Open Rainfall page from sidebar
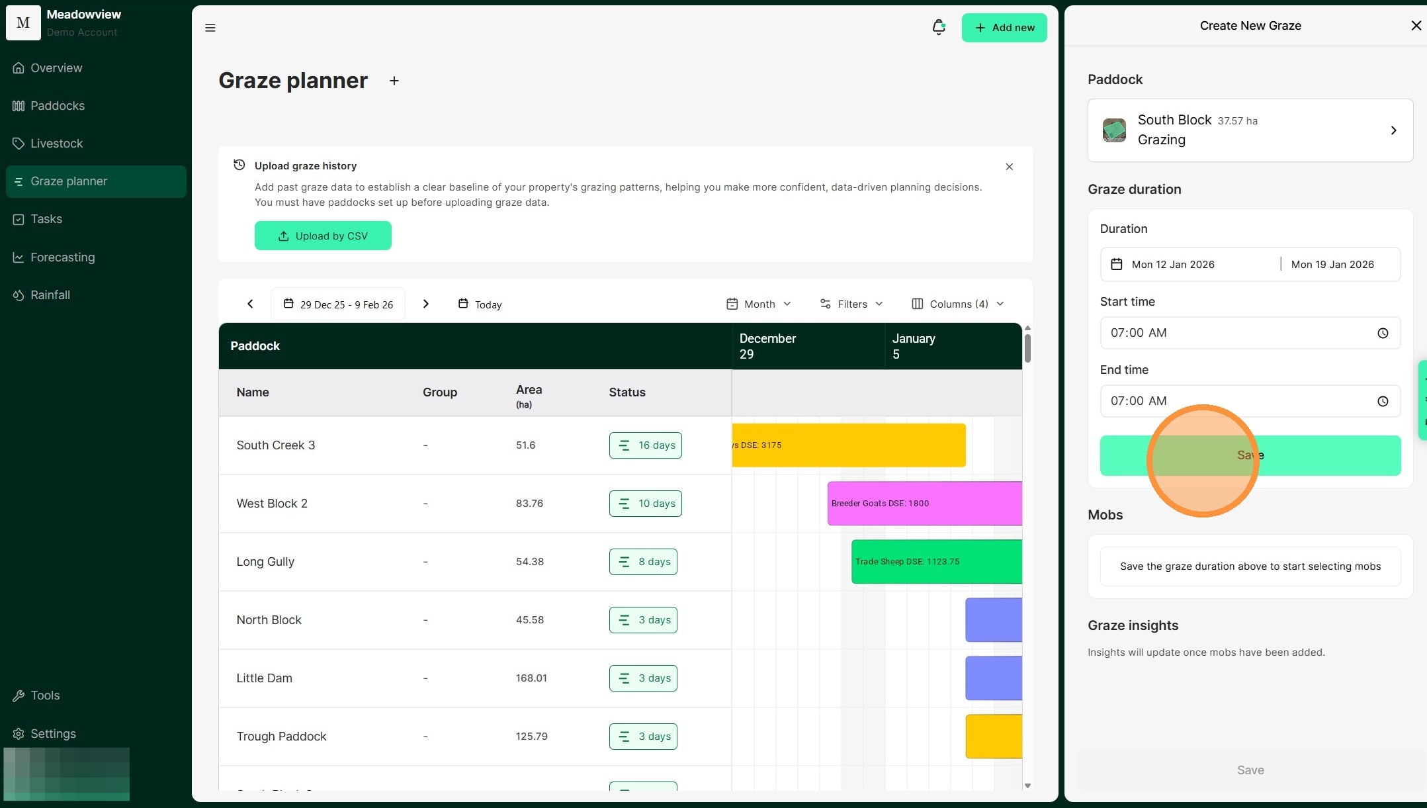 coord(50,295)
